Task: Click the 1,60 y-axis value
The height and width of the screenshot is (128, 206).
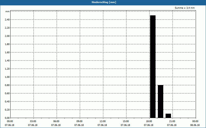Action: [x=7, y=52]
